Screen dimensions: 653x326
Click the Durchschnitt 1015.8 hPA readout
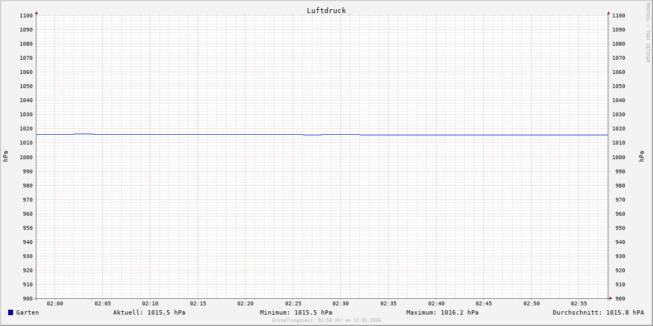point(598,312)
